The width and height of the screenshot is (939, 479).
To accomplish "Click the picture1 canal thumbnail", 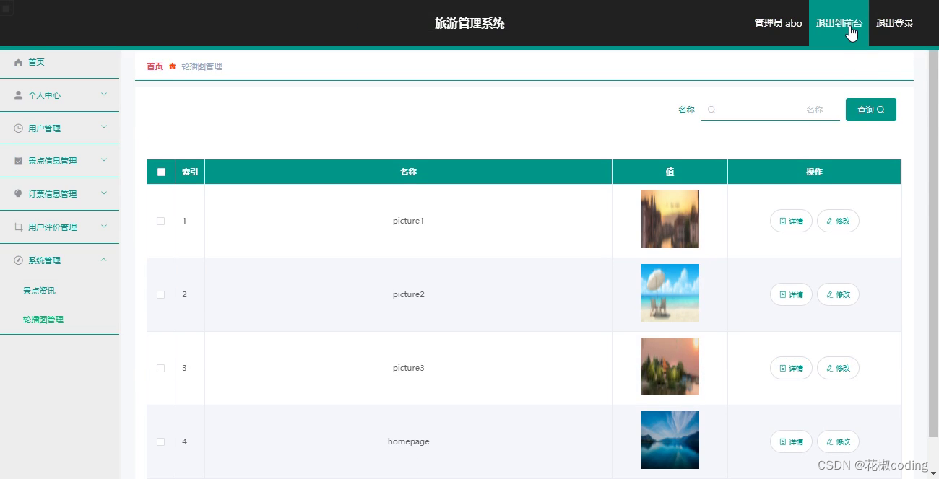I will click(x=670, y=219).
